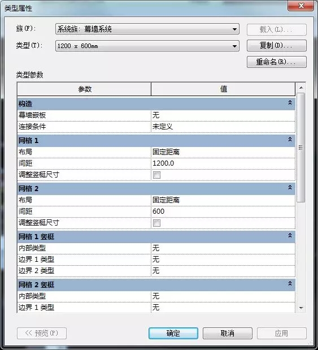This screenshot has height=350, width=318.
Task: Click the 幕墙嵌板 parameter label
Action: point(32,115)
